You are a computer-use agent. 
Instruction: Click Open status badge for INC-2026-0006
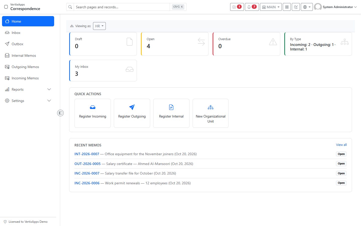point(341,183)
